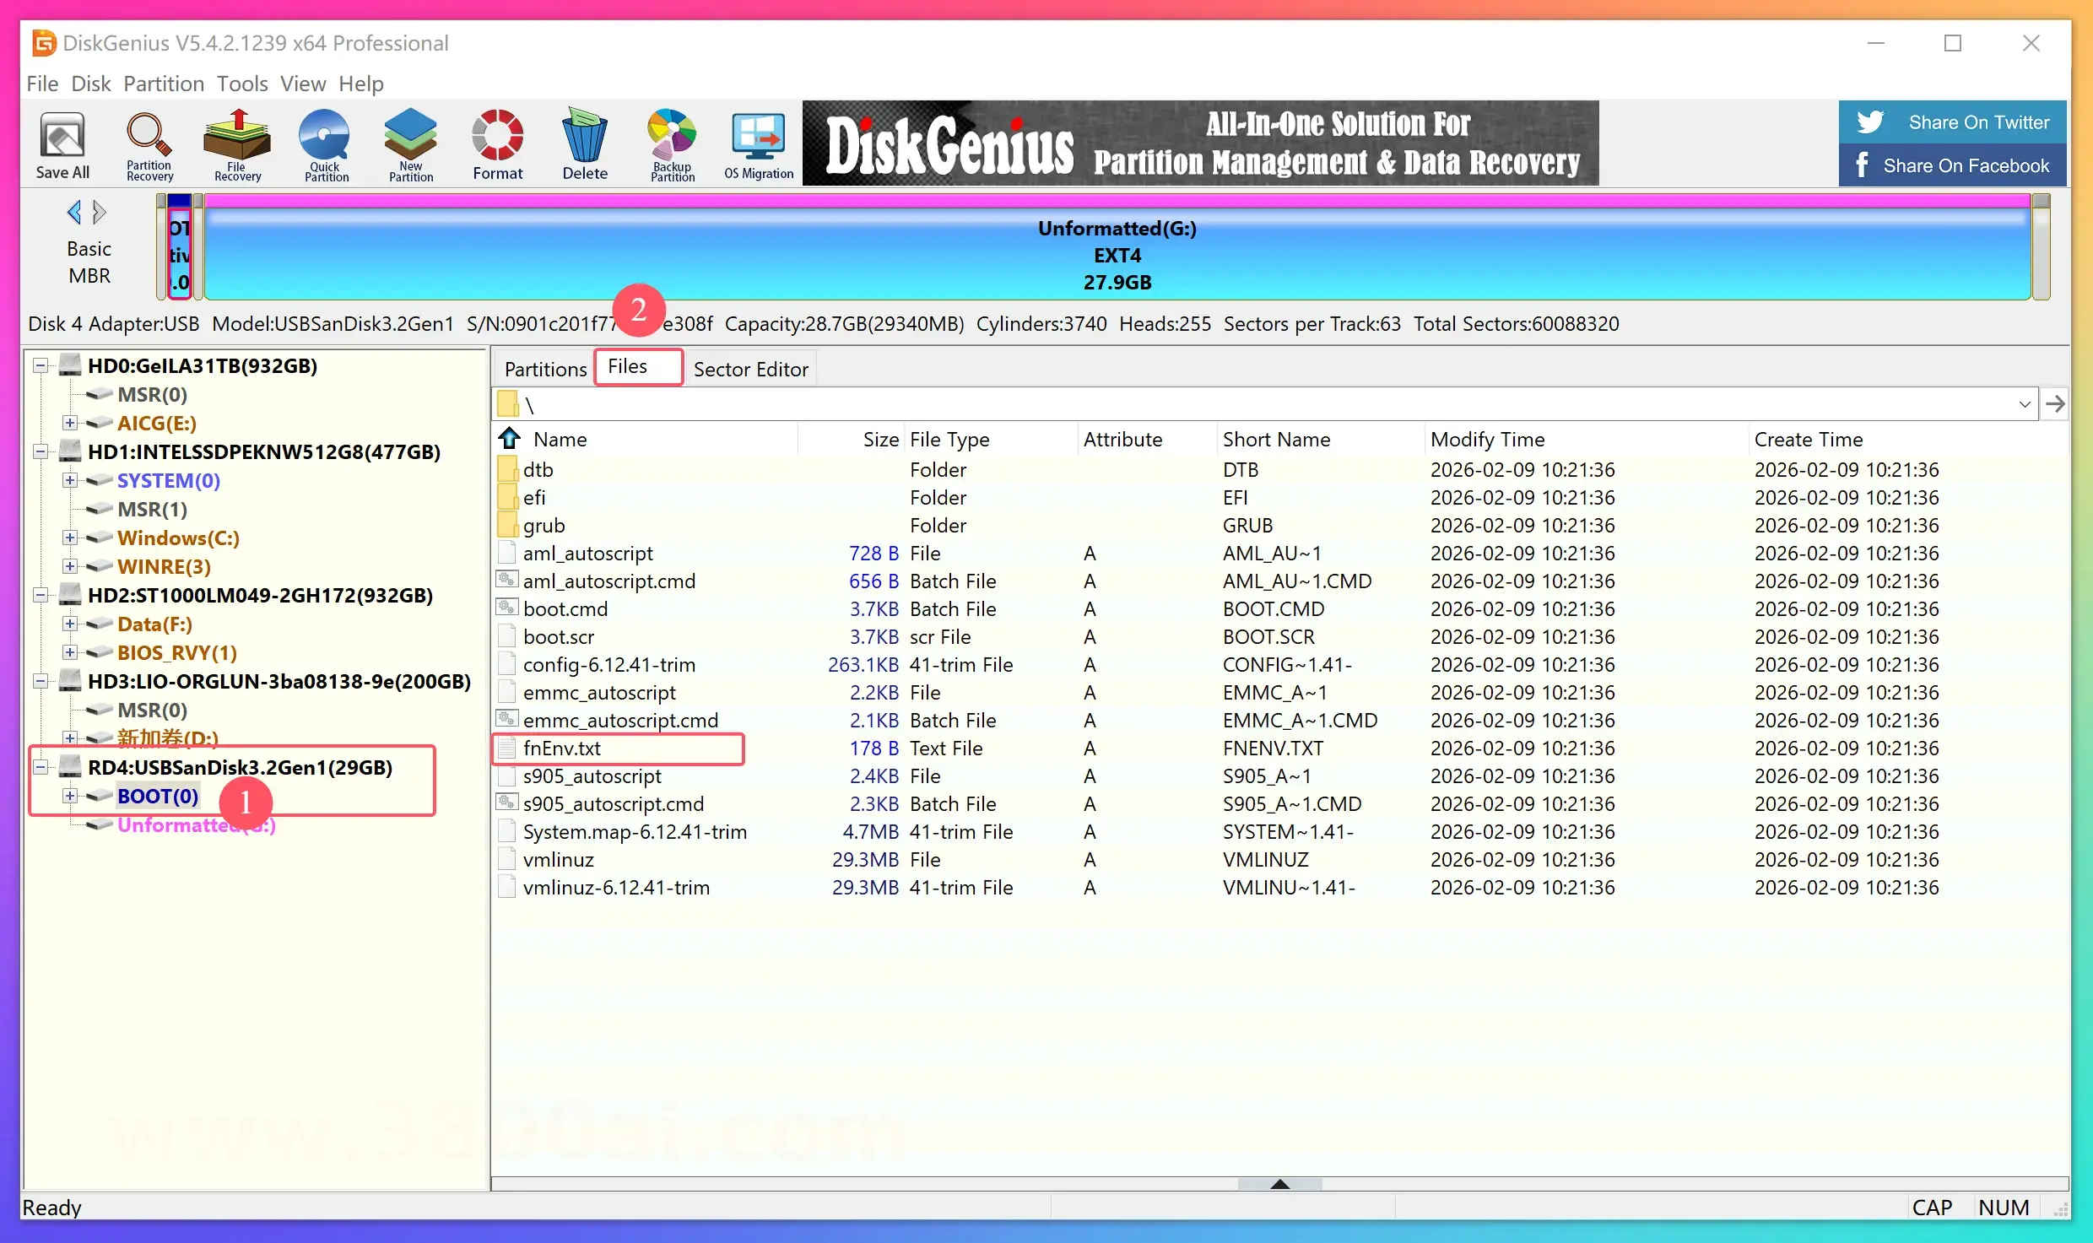The width and height of the screenshot is (2093, 1243).
Task: Click Share On Facebook button
Action: (1952, 165)
